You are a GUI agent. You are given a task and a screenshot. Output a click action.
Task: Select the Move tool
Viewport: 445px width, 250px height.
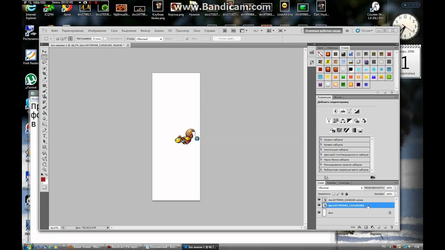tap(44, 51)
